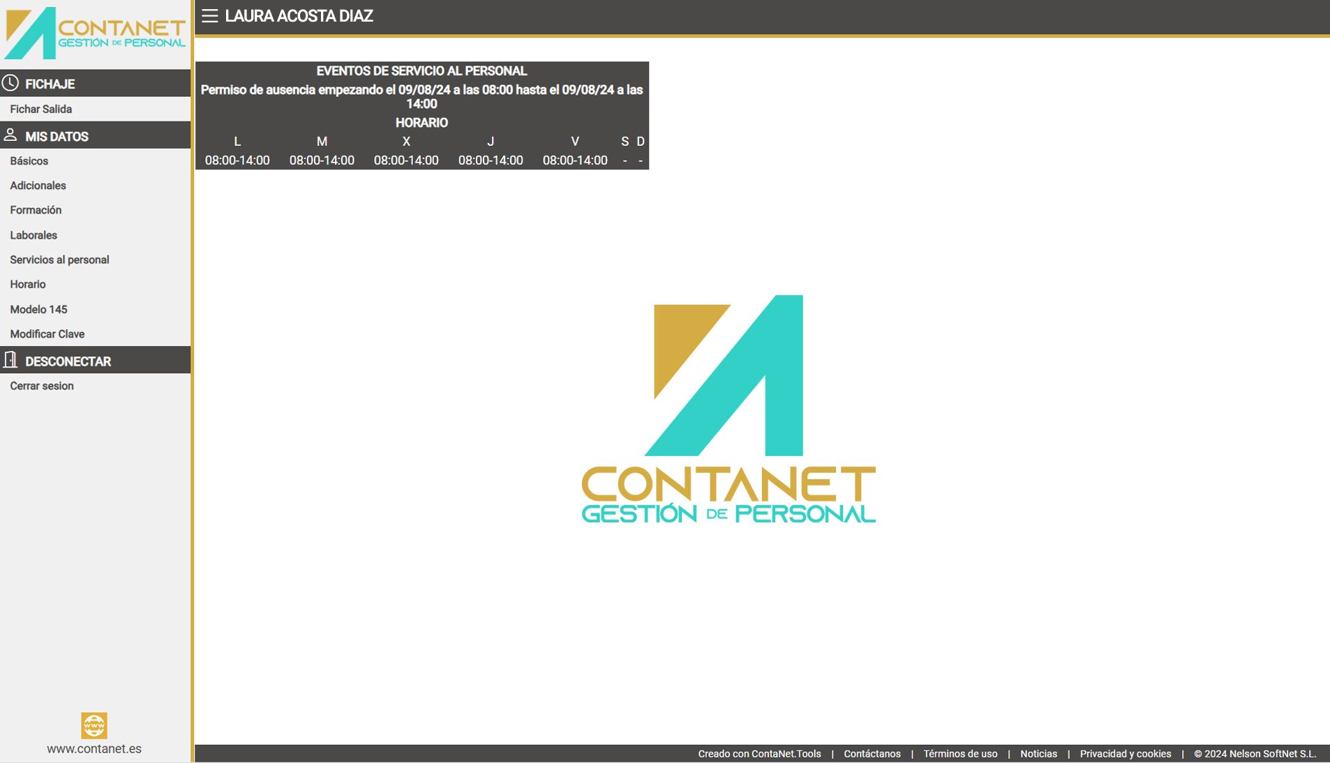Click the V day column header
1330x763 pixels.
575,142
